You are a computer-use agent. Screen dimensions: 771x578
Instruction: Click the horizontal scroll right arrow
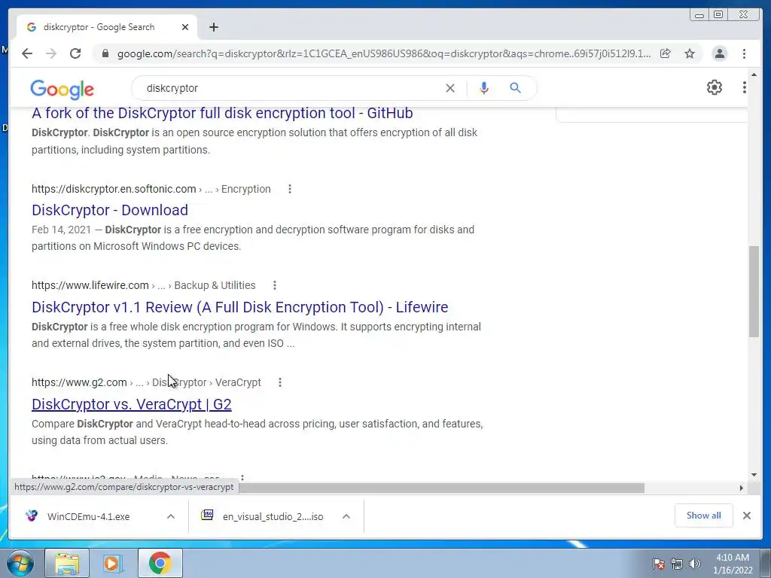click(x=742, y=488)
